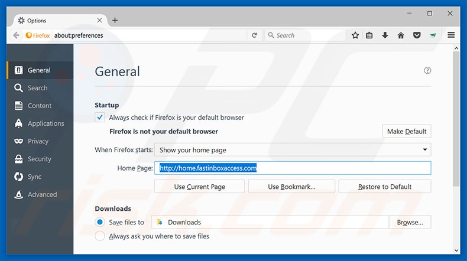Click the green paper plane icon
Viewport: 467px width, 261px height.
click(x=433, y=35)
